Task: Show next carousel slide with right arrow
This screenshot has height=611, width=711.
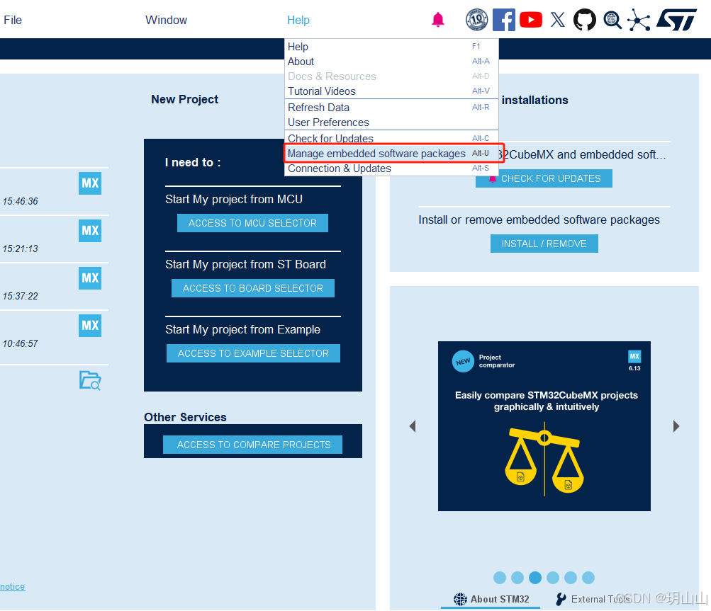Action: [676, 426]
